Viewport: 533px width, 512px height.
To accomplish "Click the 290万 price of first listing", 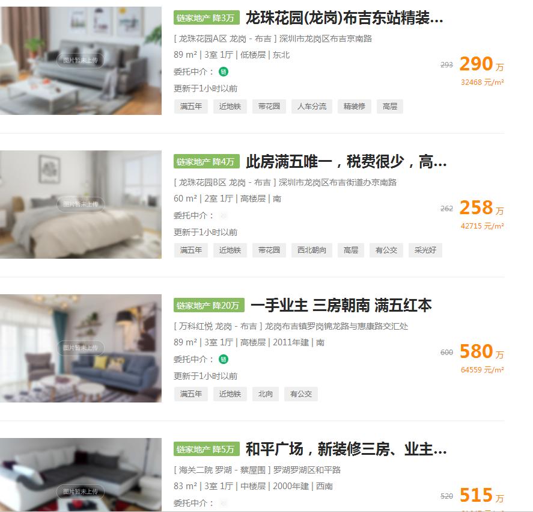I will coord(481,64).
